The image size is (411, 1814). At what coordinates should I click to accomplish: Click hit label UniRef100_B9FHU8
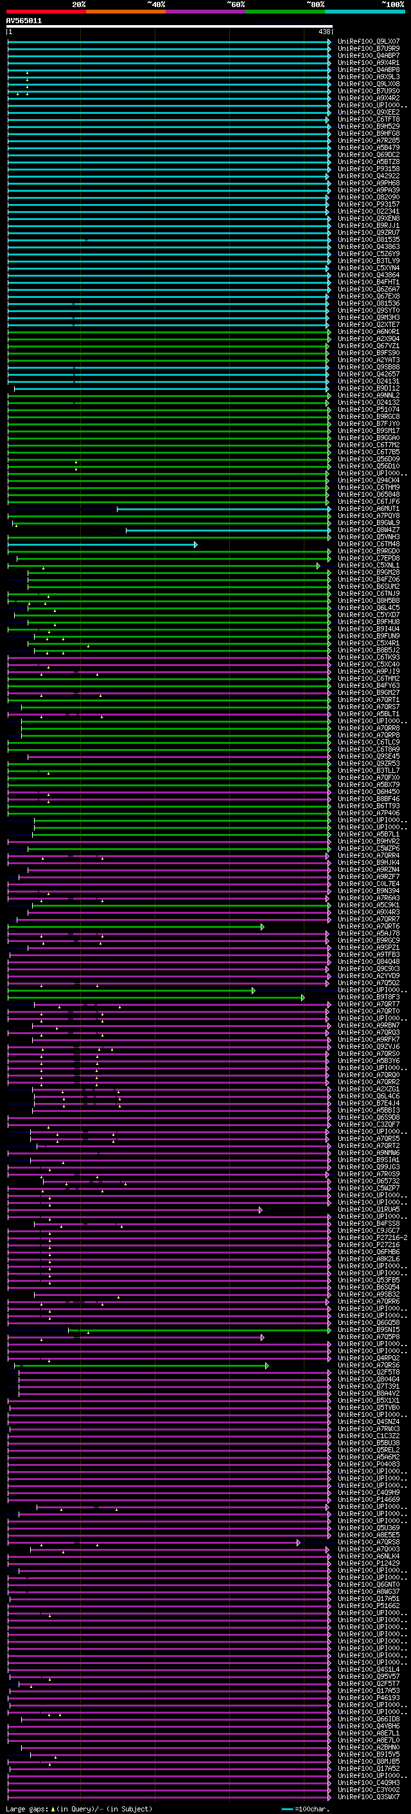click(368, 622)
